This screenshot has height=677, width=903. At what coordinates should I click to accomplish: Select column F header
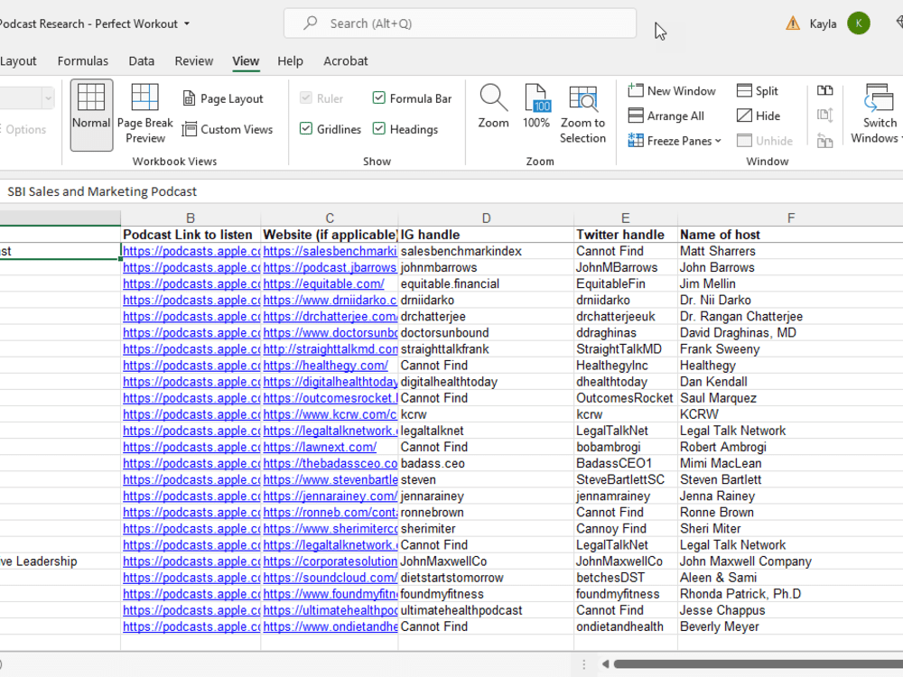(x=791, y=218)
